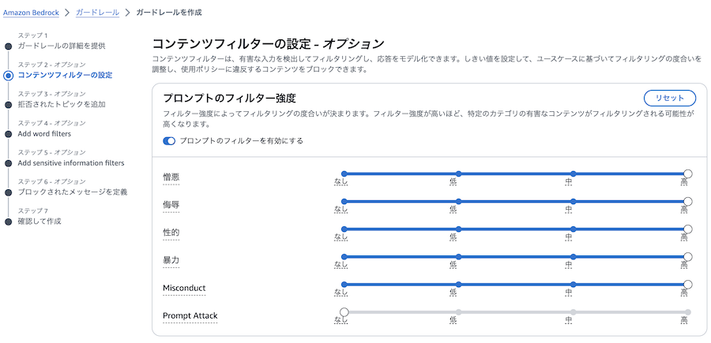Click the Misconduct category label

[x=184, y=288]
